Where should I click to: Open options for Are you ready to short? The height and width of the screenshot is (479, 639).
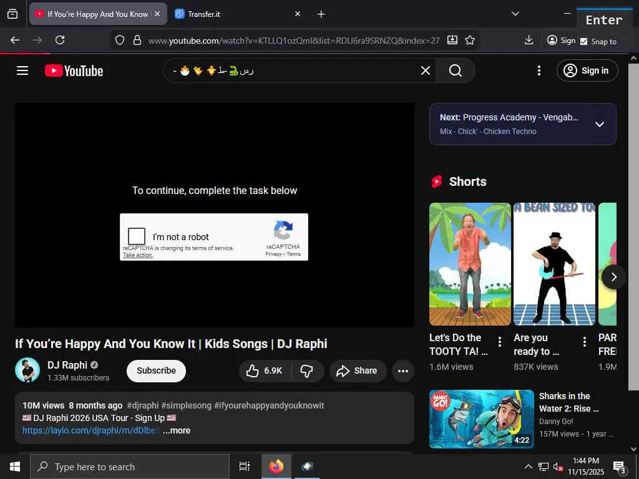pos(584,341)
